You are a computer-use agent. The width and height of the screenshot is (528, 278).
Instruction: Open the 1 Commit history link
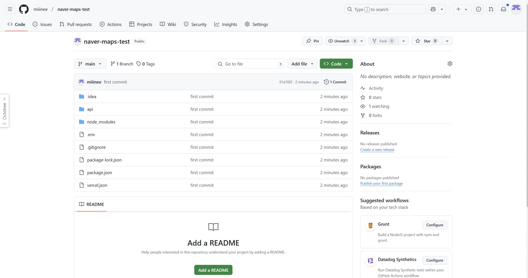coord(335,82)
